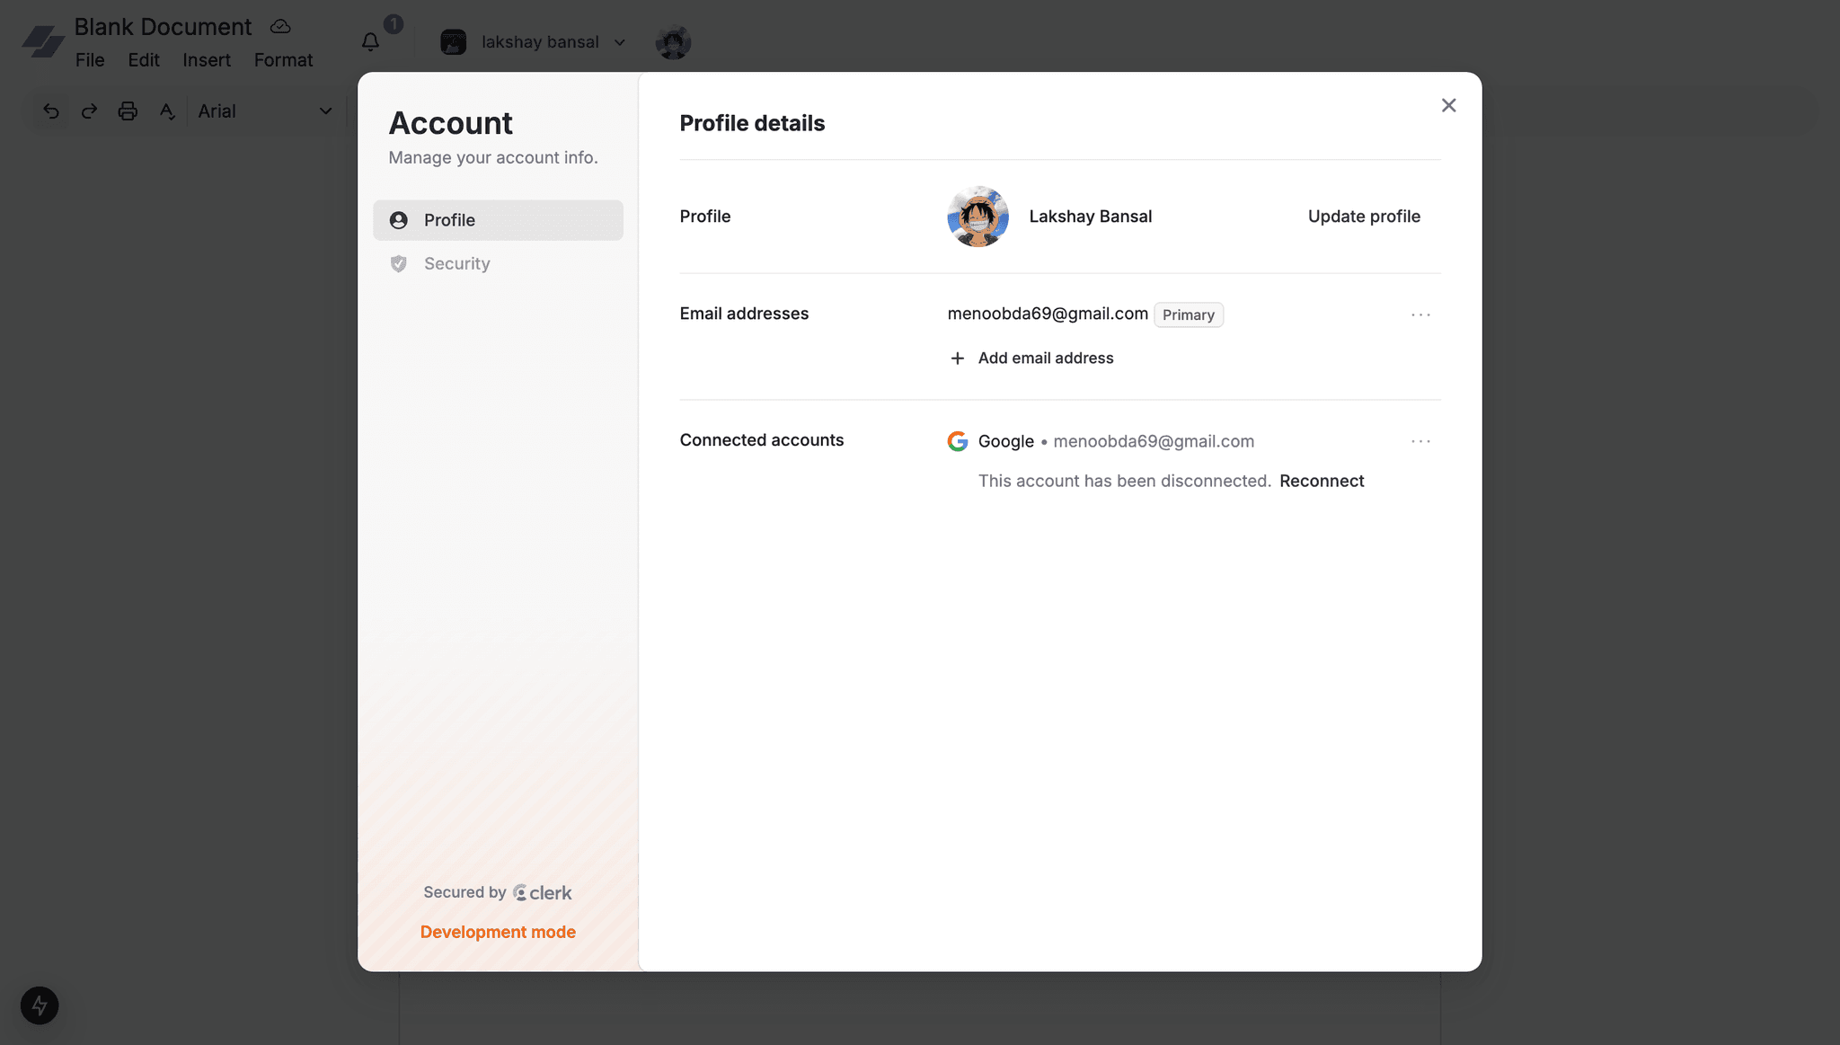The height and width of the screenshot is (1045, 1840).
Task: Open email address options ellipsis menu
Action: click(1420, 314)
